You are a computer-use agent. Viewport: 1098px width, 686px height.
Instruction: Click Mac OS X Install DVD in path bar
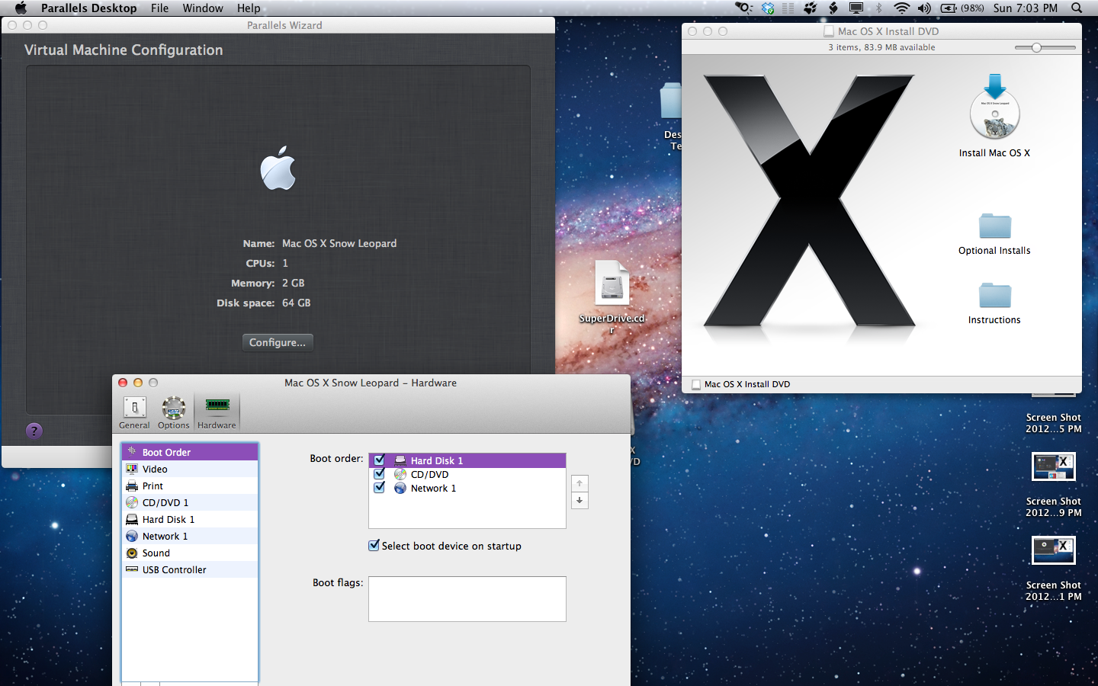pyautogui.click(x=740, y=384)
